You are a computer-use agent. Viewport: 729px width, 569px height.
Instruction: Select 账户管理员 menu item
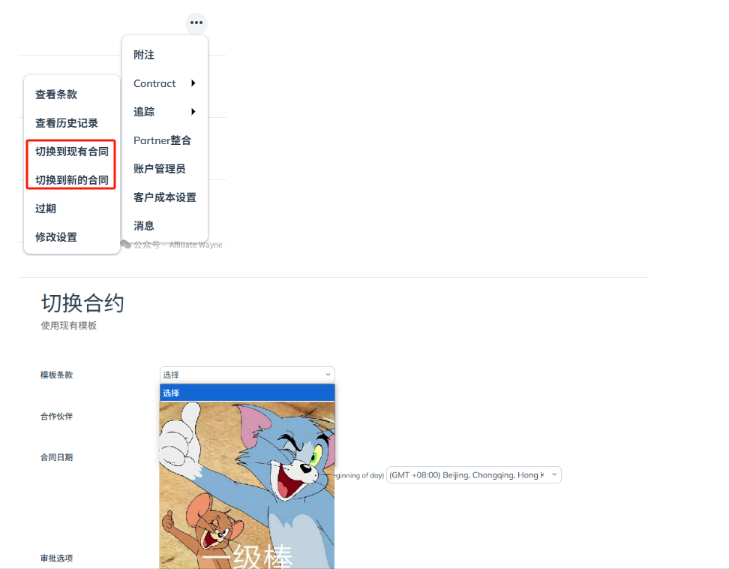[160, 169]
